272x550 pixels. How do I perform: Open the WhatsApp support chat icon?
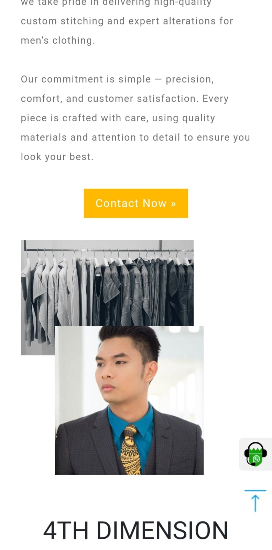point(255,454)
